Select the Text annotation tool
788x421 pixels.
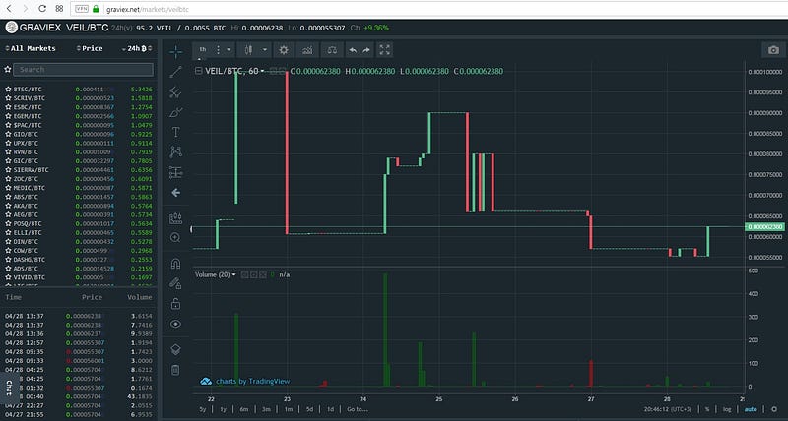point(176,132)
